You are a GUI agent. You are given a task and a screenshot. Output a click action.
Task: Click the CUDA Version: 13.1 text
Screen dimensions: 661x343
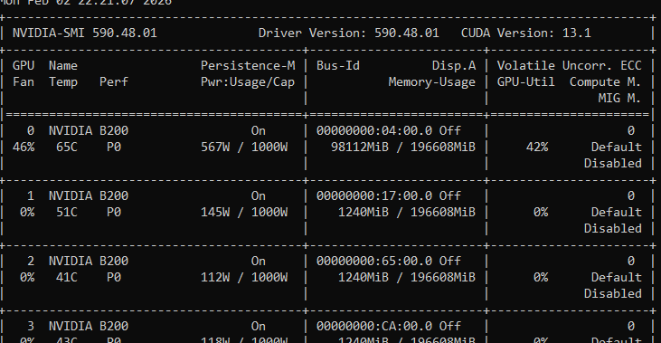(525, 33)
